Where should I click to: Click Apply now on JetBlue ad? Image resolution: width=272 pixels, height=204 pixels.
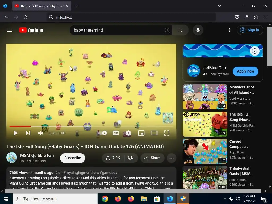pos(245,71)
